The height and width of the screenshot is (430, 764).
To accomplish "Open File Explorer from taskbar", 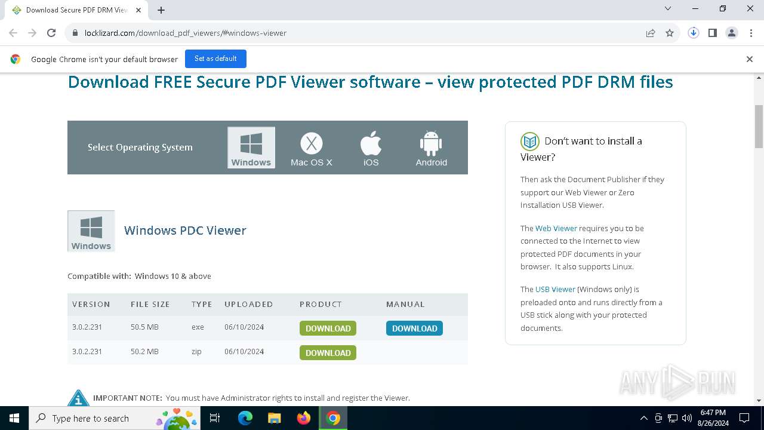I will [275, 418].
